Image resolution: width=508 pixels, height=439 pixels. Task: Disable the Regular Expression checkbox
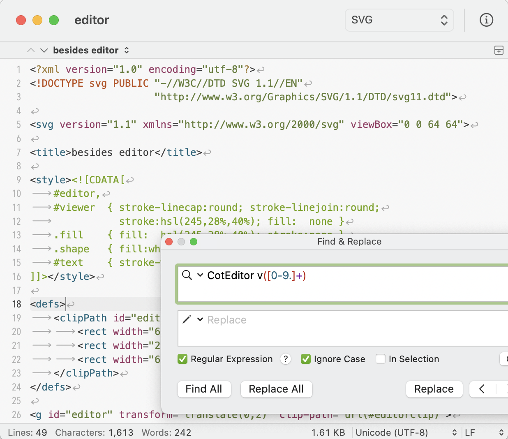(x=182, y=359)
